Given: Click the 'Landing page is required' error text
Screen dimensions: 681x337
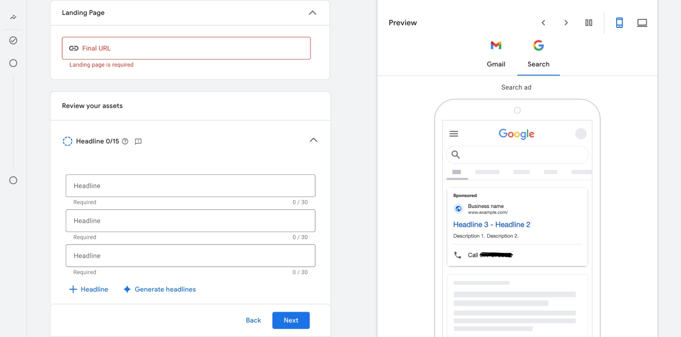Looking at the screenshot, I should point(102,65).
